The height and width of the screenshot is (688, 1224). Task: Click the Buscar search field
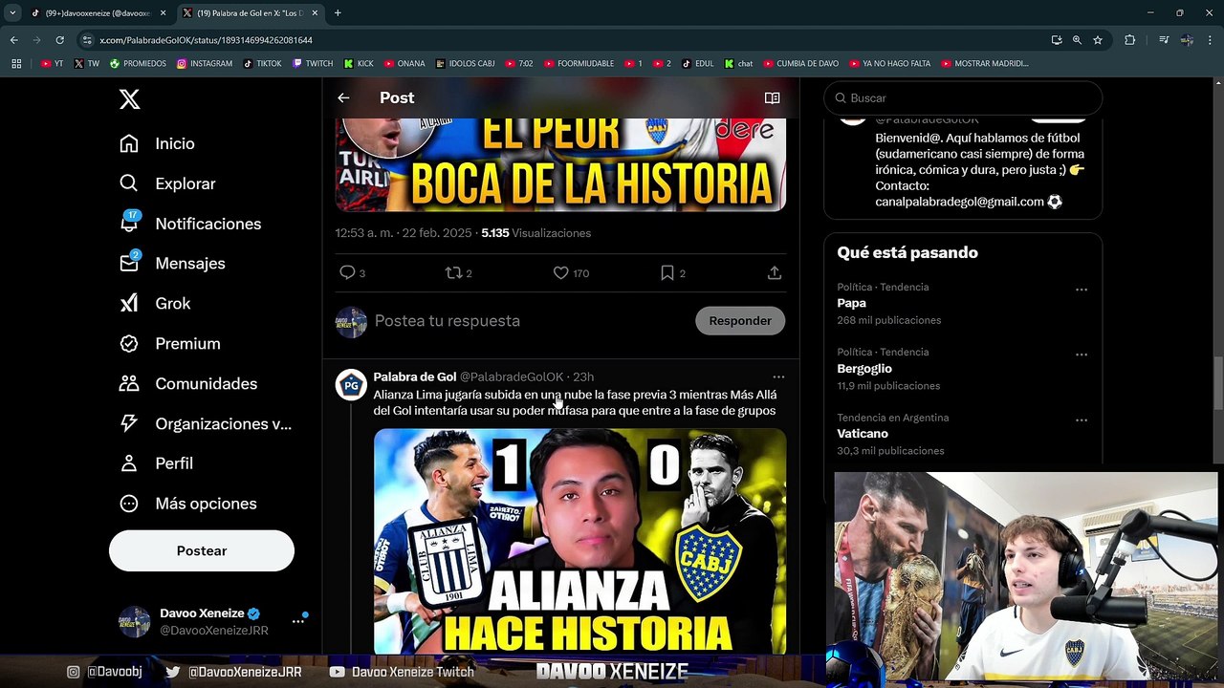[963, 97]
